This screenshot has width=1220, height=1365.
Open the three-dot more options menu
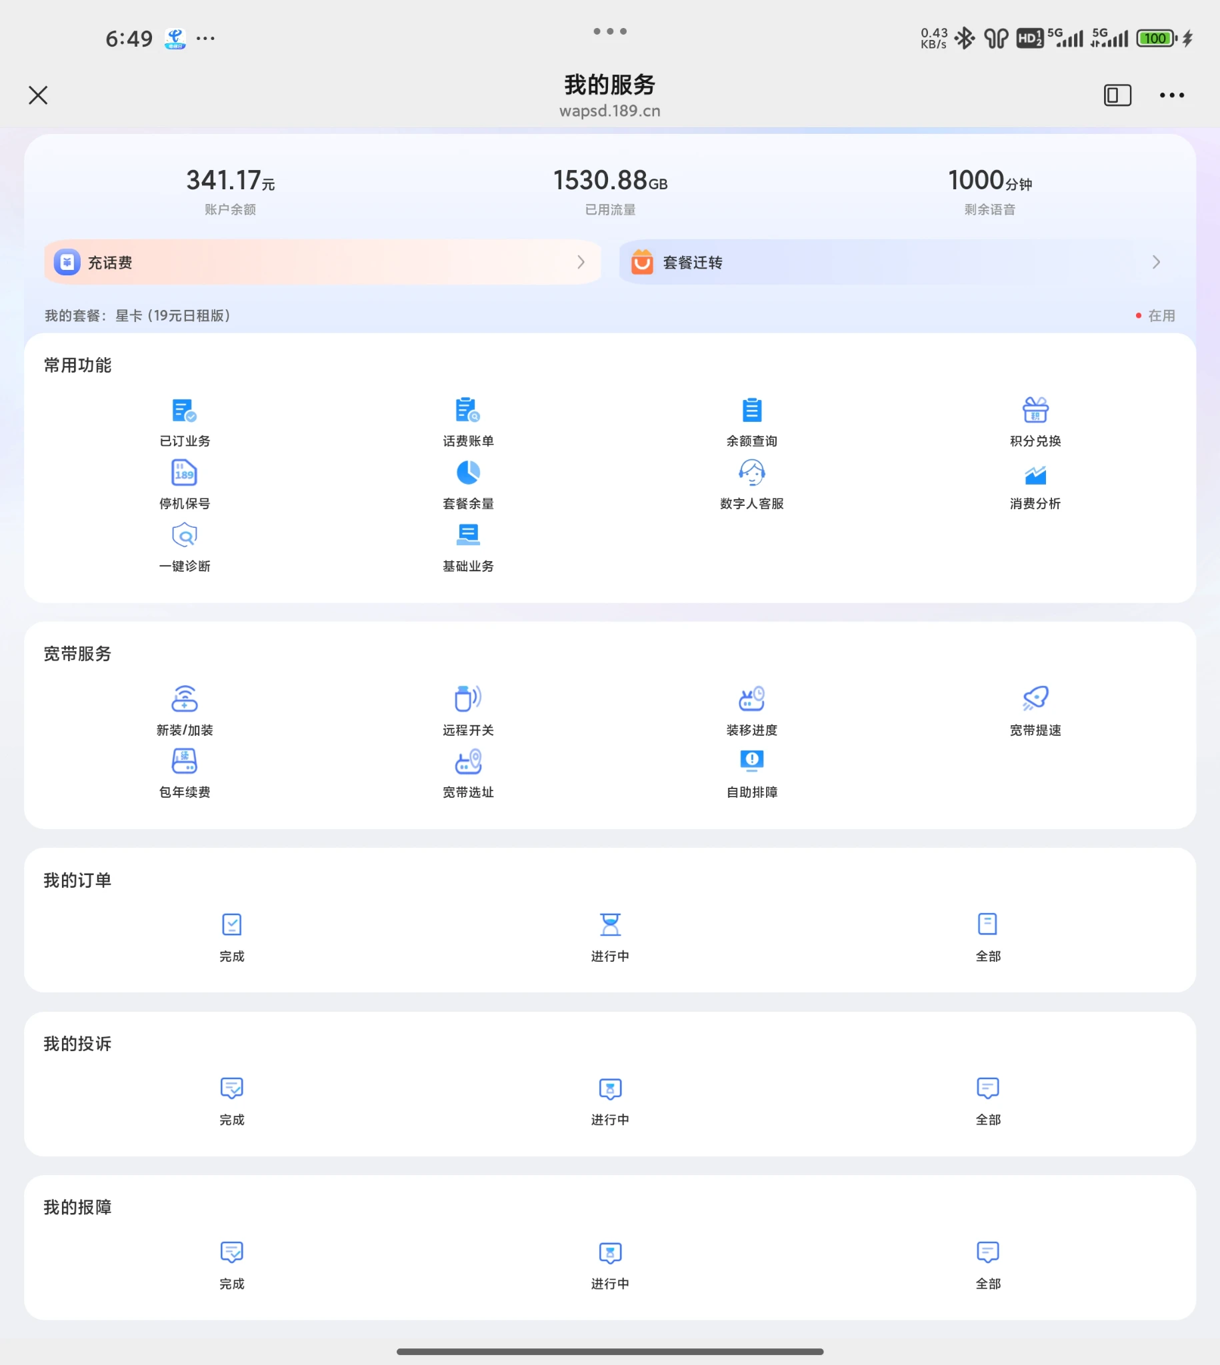point(1172,95)
